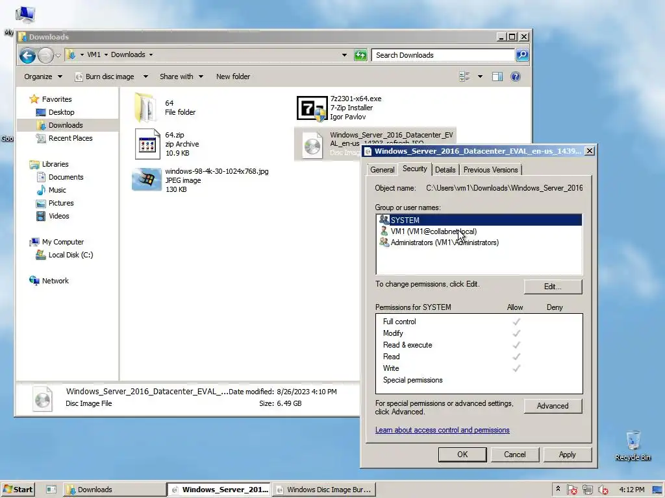665x498 pixels.
Task: Click Write allow checkmark
Action: [x=516, y=368]
